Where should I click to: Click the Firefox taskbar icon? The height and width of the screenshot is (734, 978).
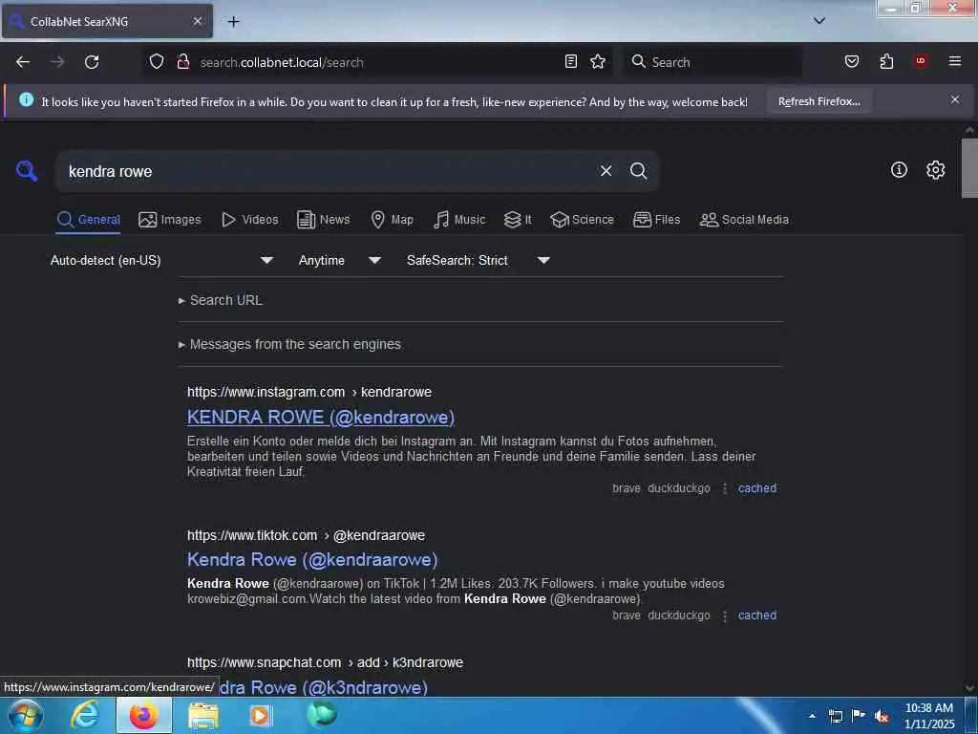point(144,715)
